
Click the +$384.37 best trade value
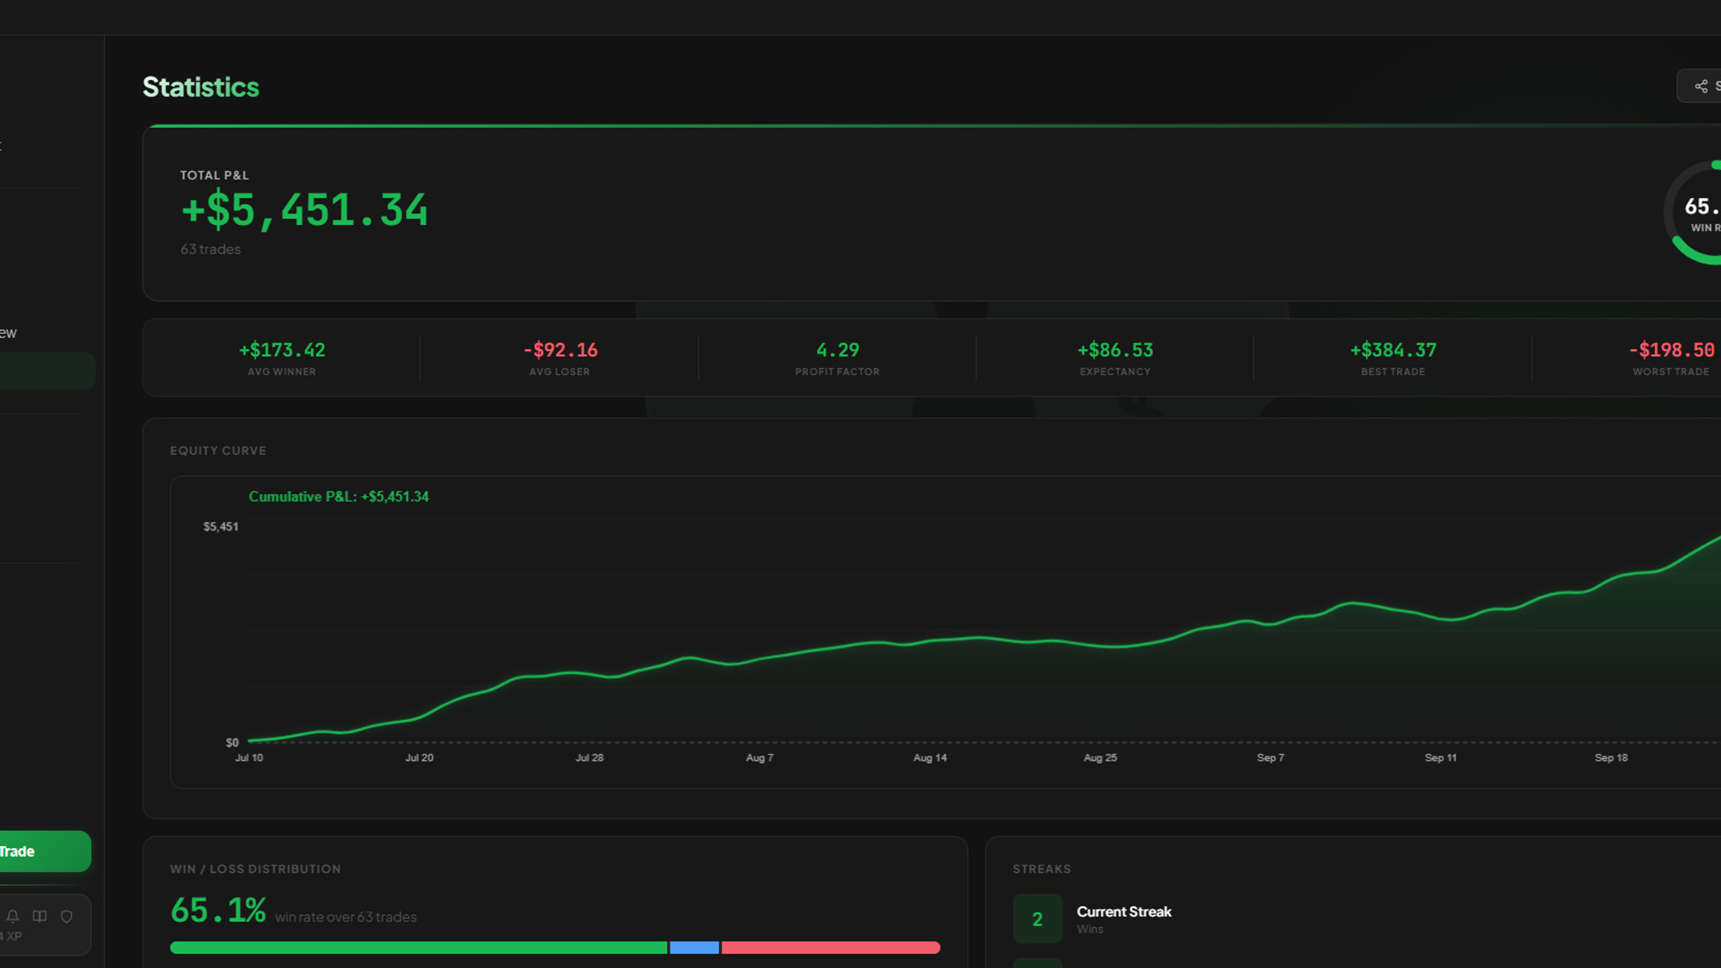(1393, 350)
